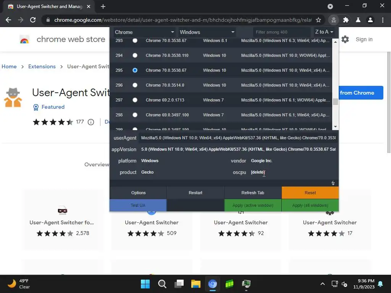Open Chrome Labs flask icon

(x=358, y=20)
